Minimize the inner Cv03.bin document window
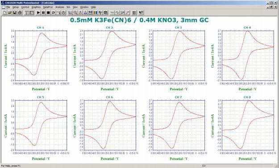This screenshot has width=279, height=168. (x=268, y=7)
